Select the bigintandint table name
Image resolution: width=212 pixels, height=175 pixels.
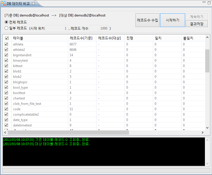pos(22,55)
